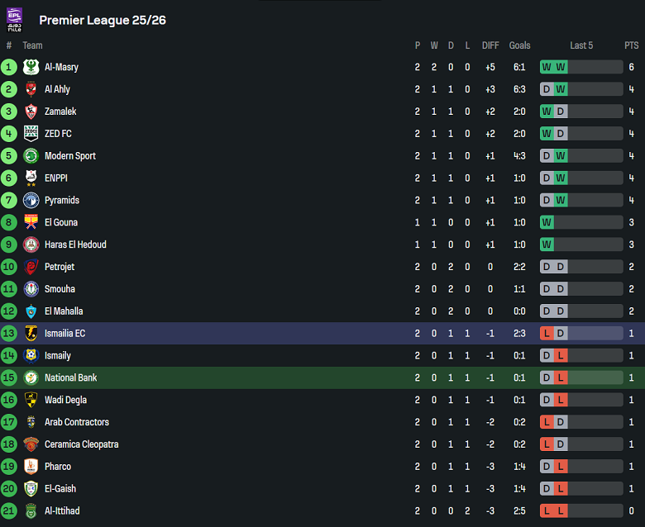This screenshot has width=645, height=527.
Task: Click the Al-Masry club crest
Action: tap(31, 67)
